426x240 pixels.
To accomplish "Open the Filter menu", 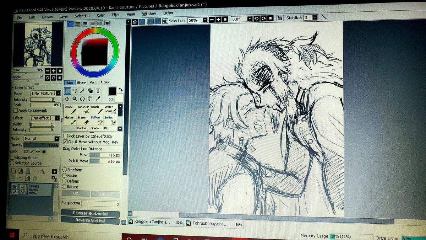I will tap(116, 15).
